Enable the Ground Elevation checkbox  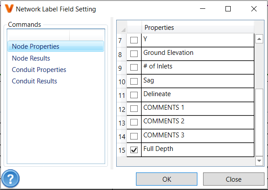134,54
